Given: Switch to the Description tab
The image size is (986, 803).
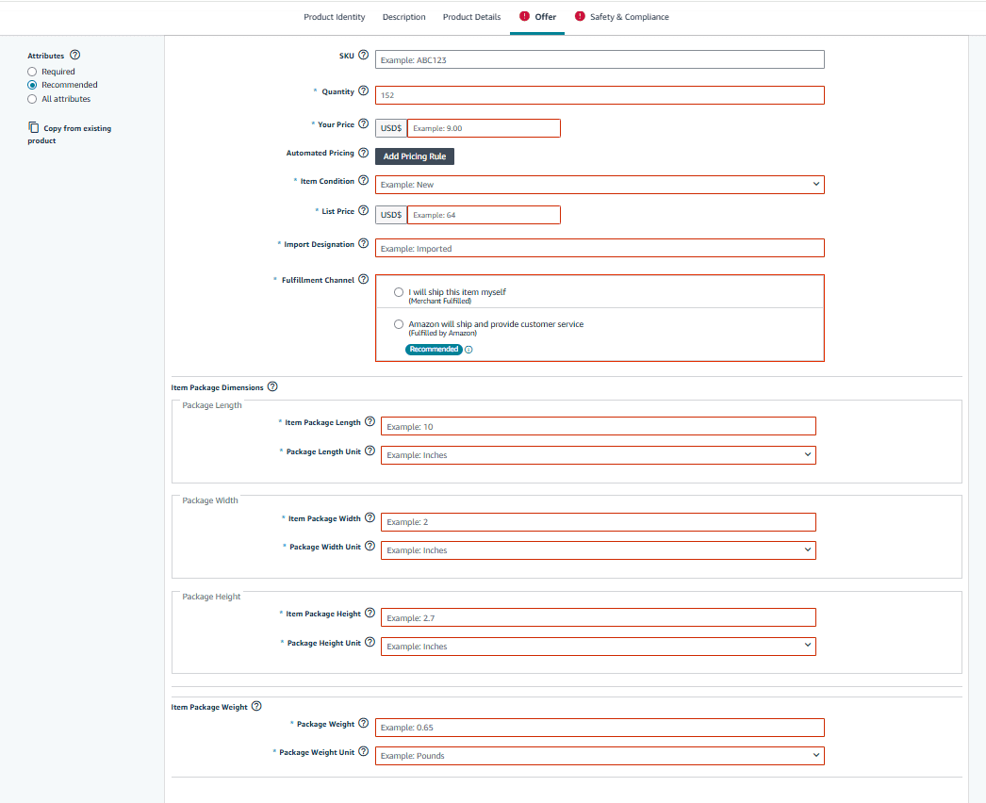Looking at the screenshot, I should [x=403, y=17].
